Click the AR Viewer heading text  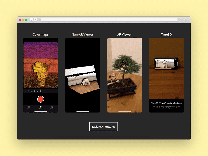click(124, 34)
